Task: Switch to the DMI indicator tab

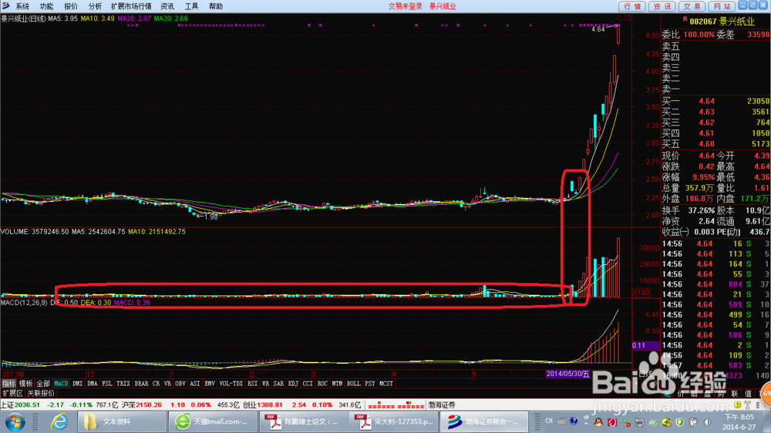Action: [78, 384]
